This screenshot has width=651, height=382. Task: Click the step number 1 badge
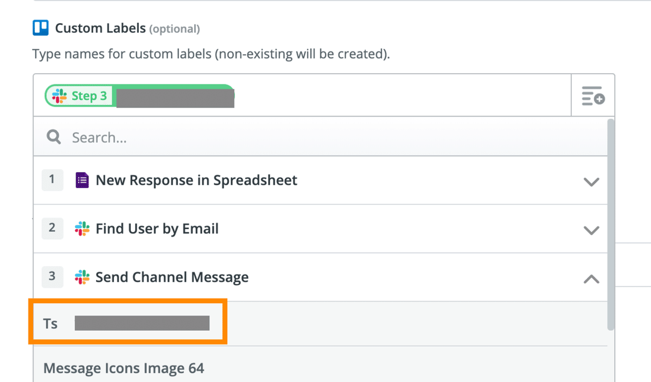tap(52, 179)
